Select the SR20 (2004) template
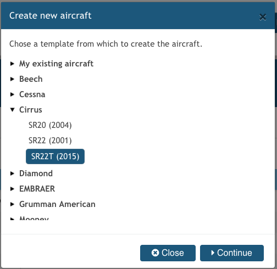The height and width of the screenshot is (269, 277). tap(50, 125)
